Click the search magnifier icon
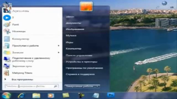The image size is (177, 99). [56, 86]
